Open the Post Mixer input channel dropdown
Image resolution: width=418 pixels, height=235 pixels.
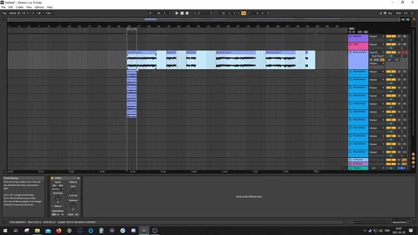tap(378, 56)
